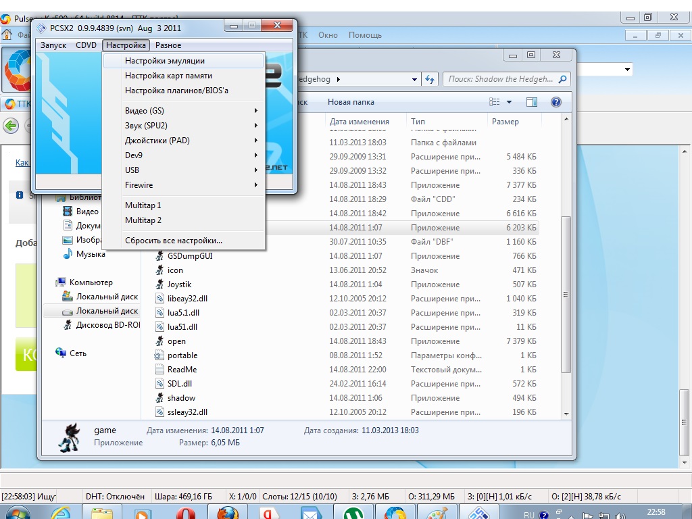The image size is (692, 519).
Task: Open Настройка плагинов/BIOS'а menu entry
Action: (184, 91)
